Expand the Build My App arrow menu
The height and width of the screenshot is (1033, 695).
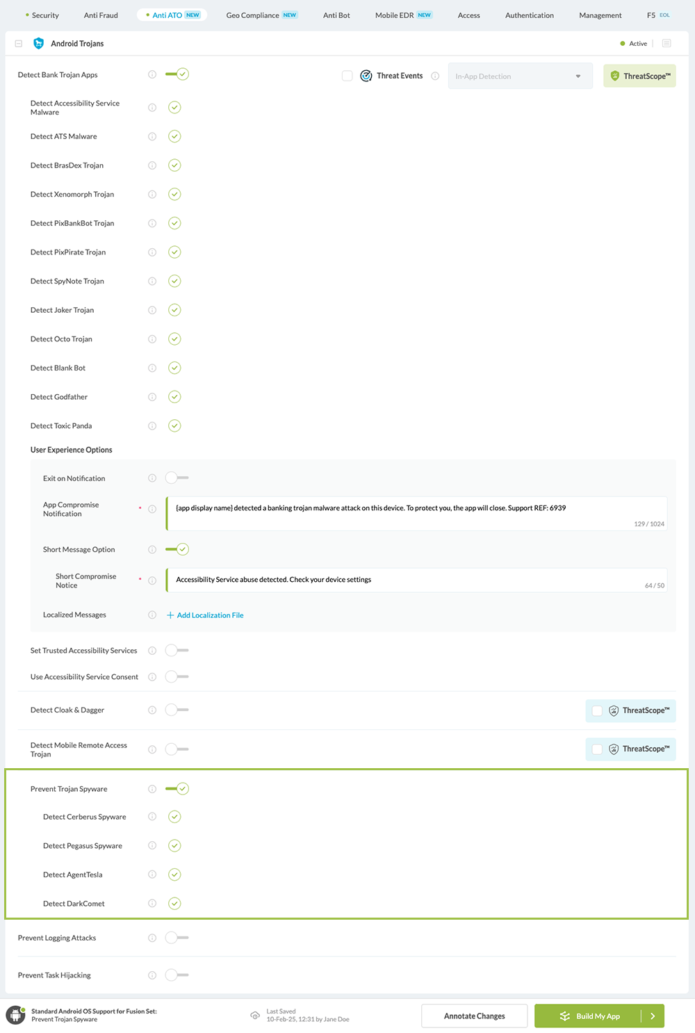653,1016
